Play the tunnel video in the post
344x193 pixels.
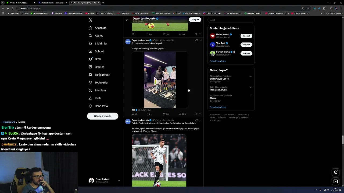pos(160,80)
